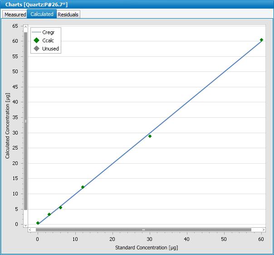Select the data point at 3 µg
This screenshot has height=255, width=274.
49,214
